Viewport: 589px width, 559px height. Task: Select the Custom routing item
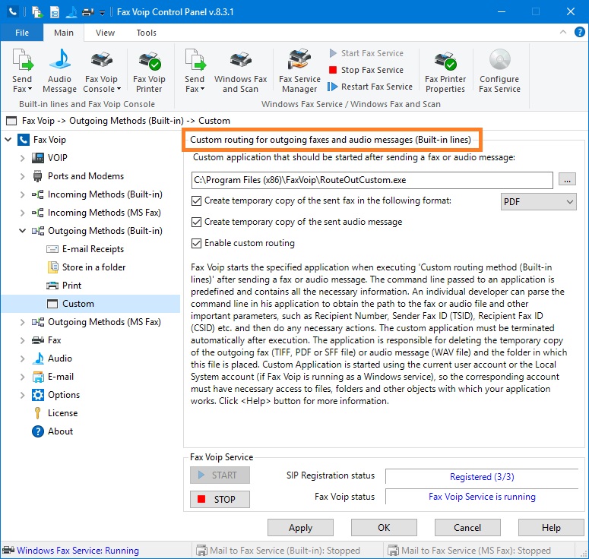point(78,304)
